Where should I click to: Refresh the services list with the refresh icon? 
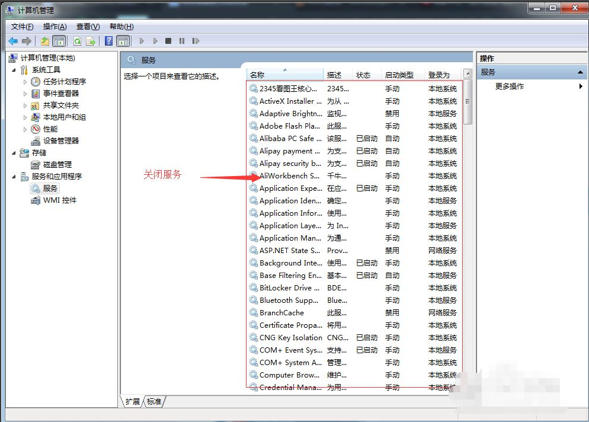(77, 40)
